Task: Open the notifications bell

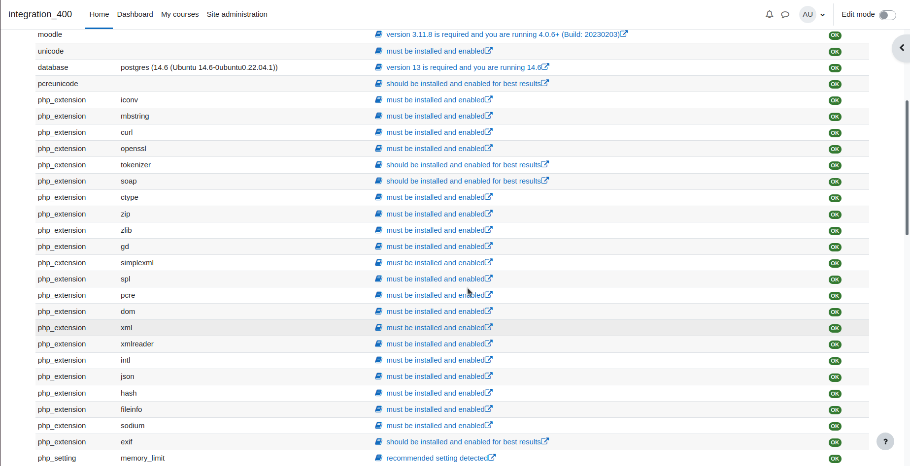Action: [x=769, y=14]
